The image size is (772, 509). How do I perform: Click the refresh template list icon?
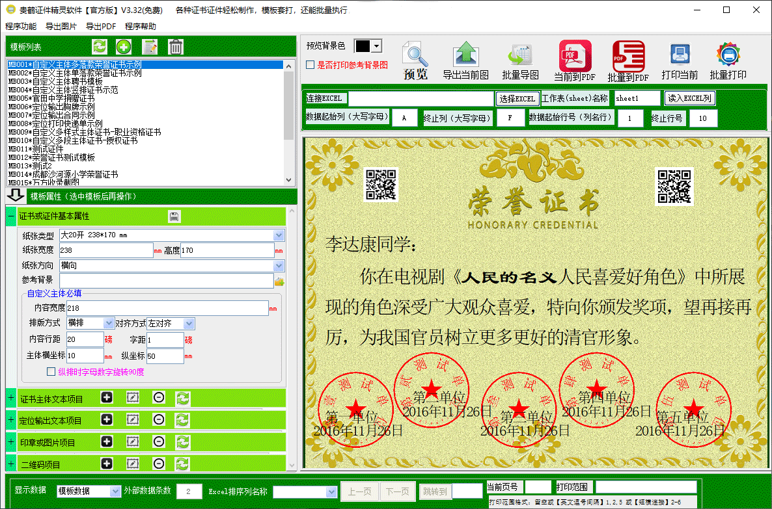coord(100,47)
